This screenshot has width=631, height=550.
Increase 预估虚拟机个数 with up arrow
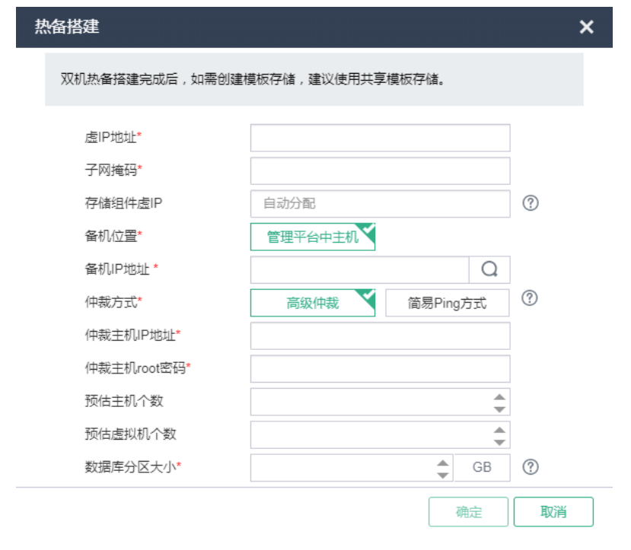(x=499, y=430)
